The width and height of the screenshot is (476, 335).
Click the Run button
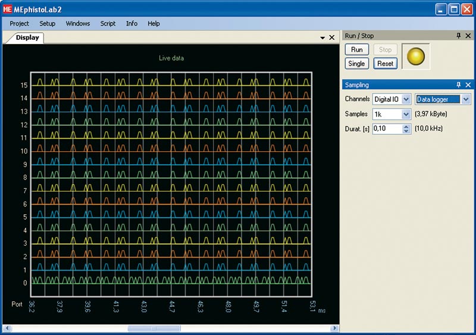click(x=356, y=49)
